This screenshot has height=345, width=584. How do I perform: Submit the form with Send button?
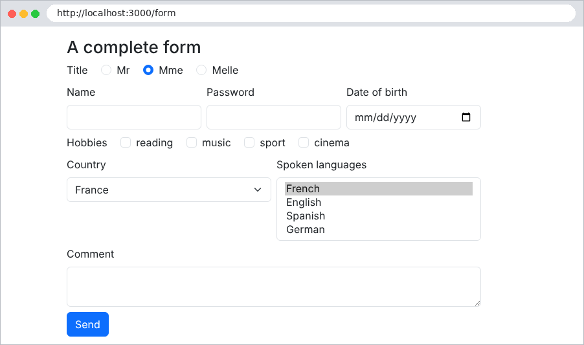tap(87, 324)
